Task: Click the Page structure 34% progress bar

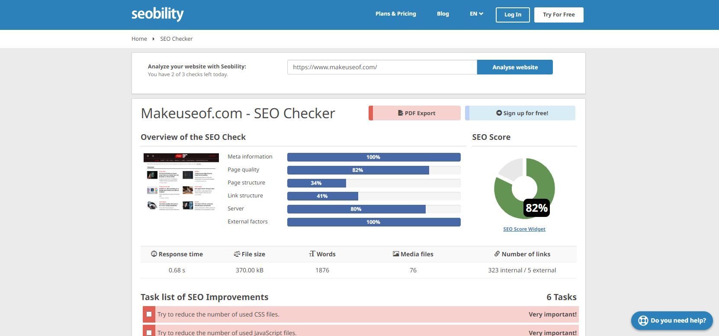Action: tap(374, 183)
